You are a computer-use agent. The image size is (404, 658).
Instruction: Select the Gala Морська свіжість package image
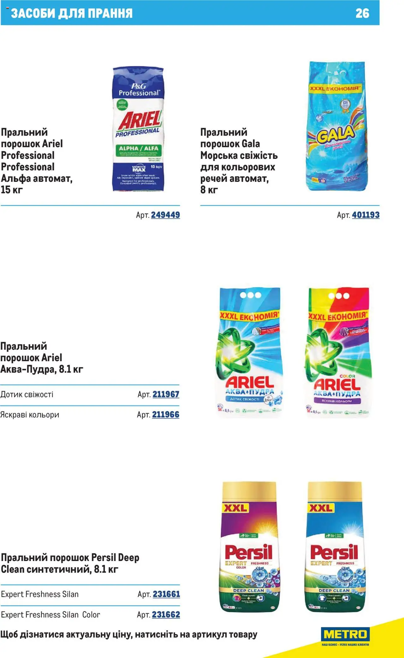[337, 126]
